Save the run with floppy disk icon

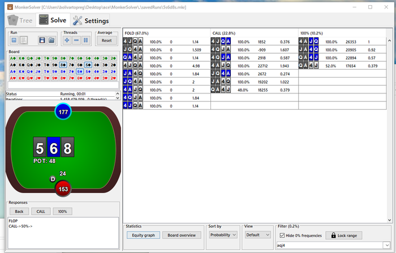(x=42, y=40)
